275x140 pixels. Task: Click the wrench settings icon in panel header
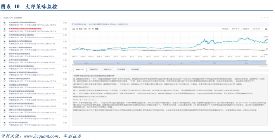[265, 18]
